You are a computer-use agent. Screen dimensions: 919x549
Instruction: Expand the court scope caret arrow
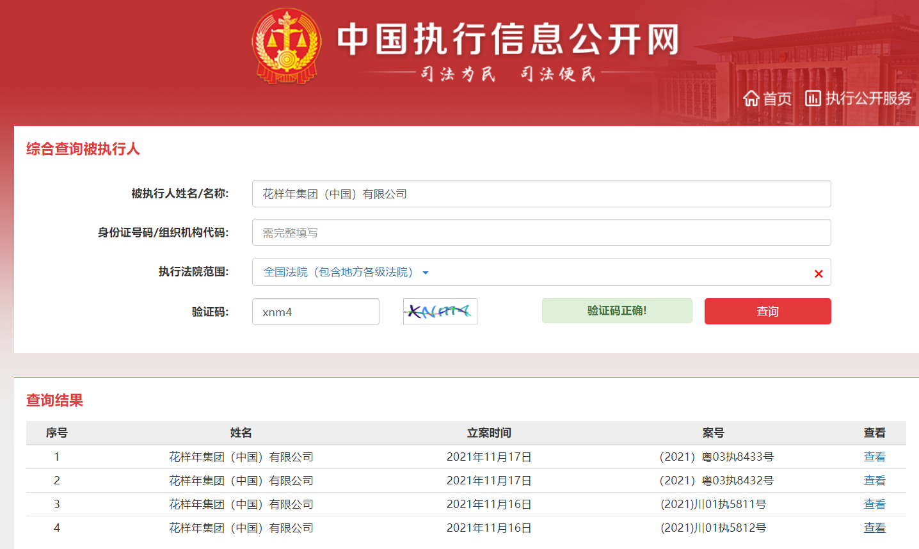point(426,273)
